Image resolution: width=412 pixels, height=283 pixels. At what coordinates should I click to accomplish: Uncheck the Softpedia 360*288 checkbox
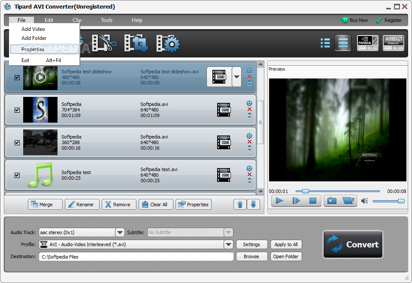tap(17, 142)
